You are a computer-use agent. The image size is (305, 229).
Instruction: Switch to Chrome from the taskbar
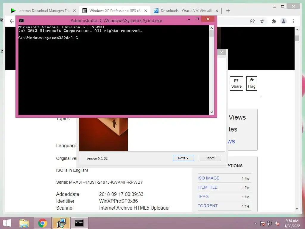[42, 223]
